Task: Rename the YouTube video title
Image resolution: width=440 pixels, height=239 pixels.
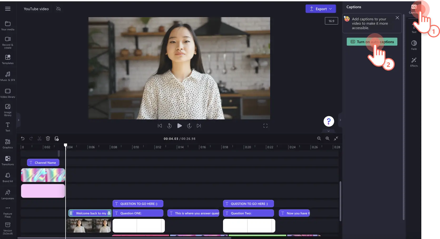Action: pos(36,9)
